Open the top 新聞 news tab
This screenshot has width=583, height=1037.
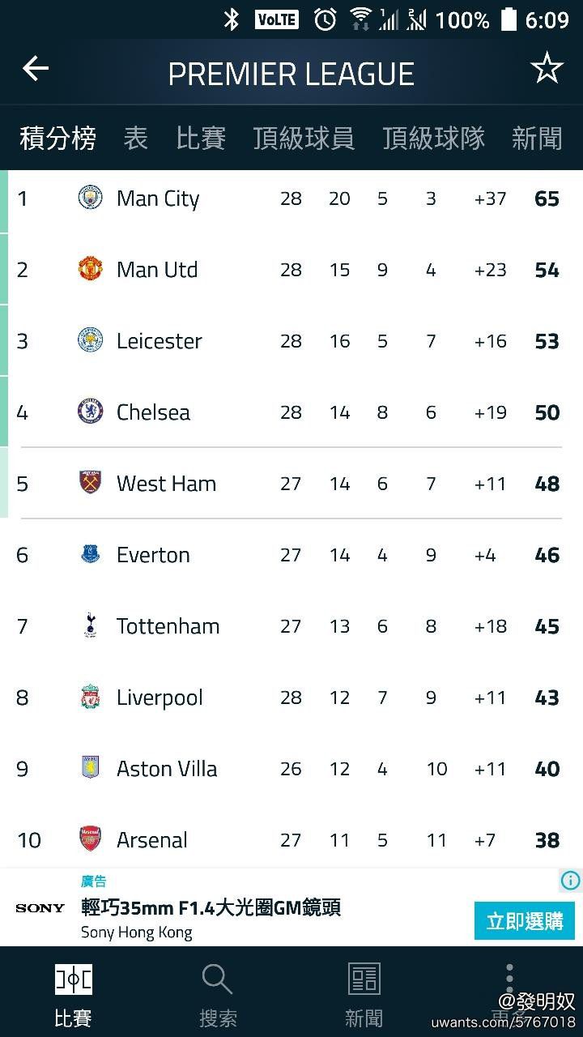pos(537,138)
